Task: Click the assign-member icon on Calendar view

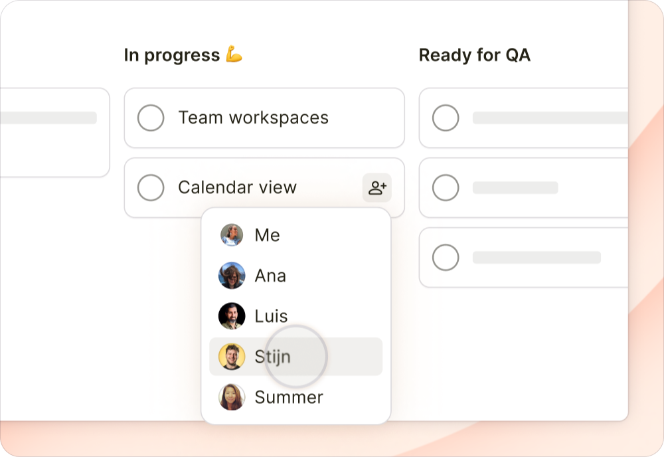Action: [377, 187]
